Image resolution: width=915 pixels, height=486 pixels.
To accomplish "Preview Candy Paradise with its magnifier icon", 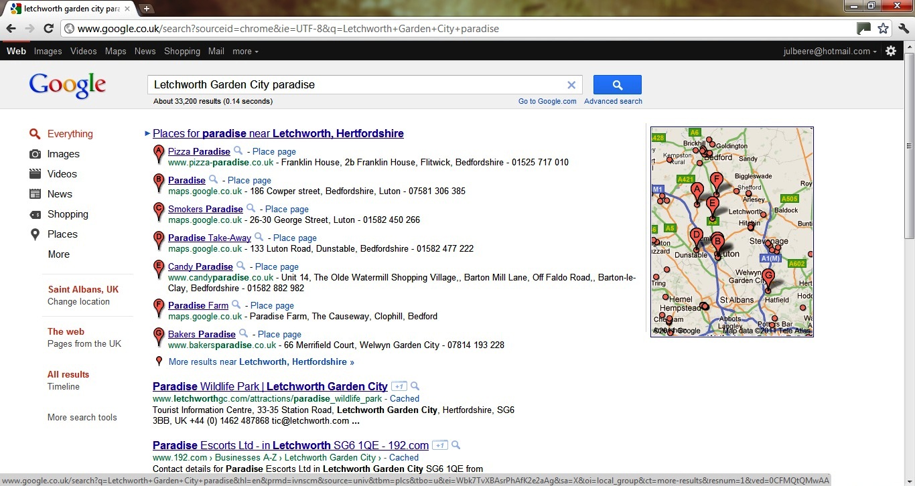I will click(x=240, y=266).
